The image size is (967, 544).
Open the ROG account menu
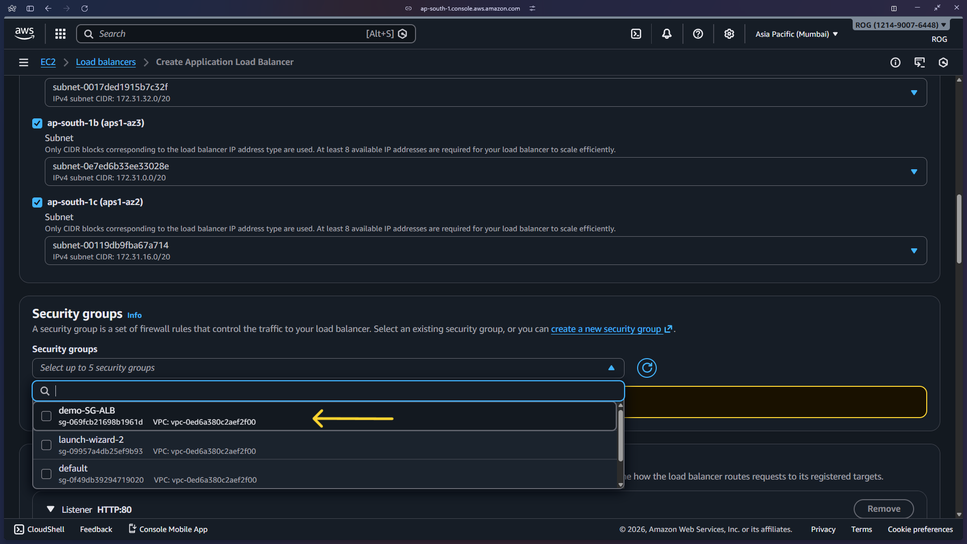coord(900,24)
